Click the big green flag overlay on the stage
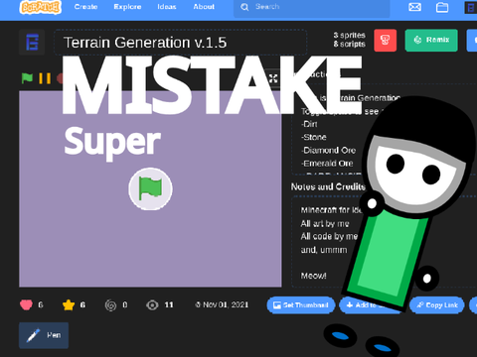The width and height of the screenshot is (477, 357). click(x=150, y=188)
